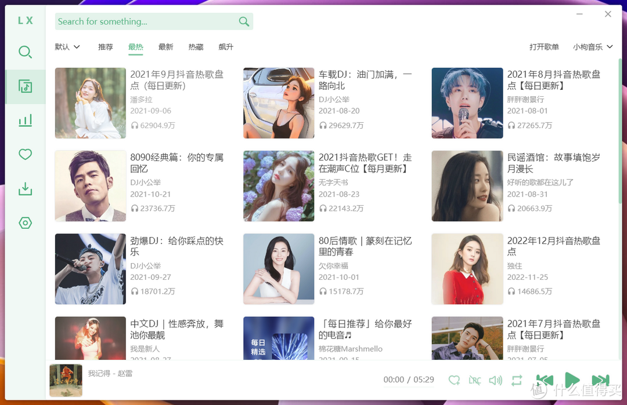
Task: Skip to the next track
Action: pos(601,380)
